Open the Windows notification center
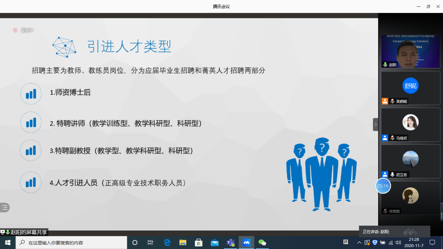This screenshot has height=249, width=443. click(x=432, y=242)
